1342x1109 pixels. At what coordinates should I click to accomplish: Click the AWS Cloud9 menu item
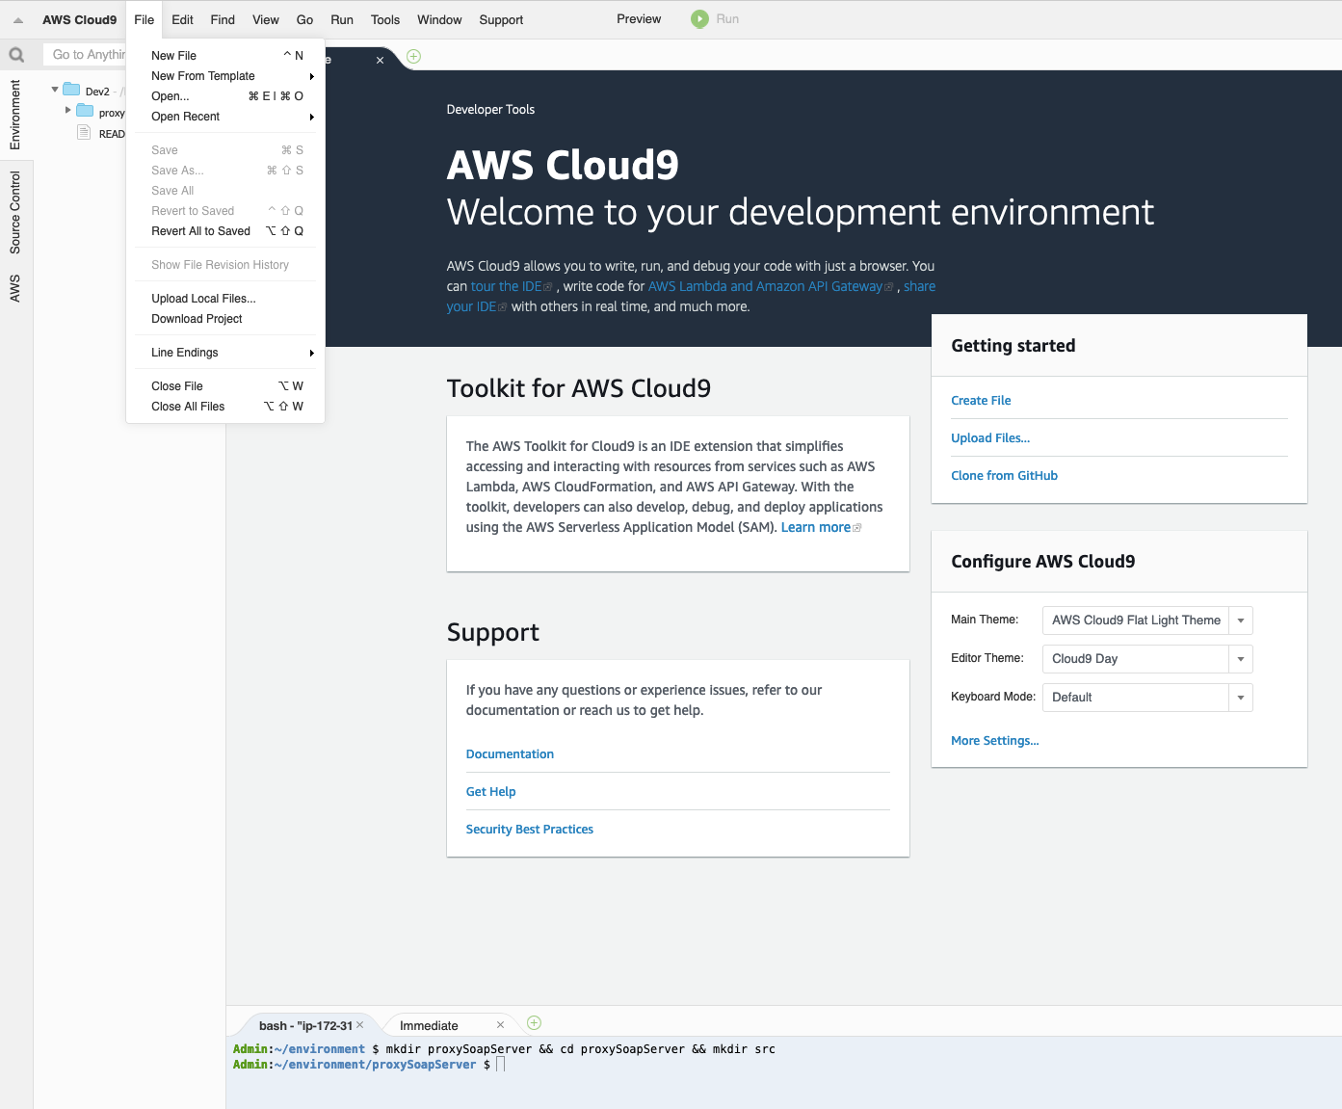pyautogui.click(x=79, y=19)
